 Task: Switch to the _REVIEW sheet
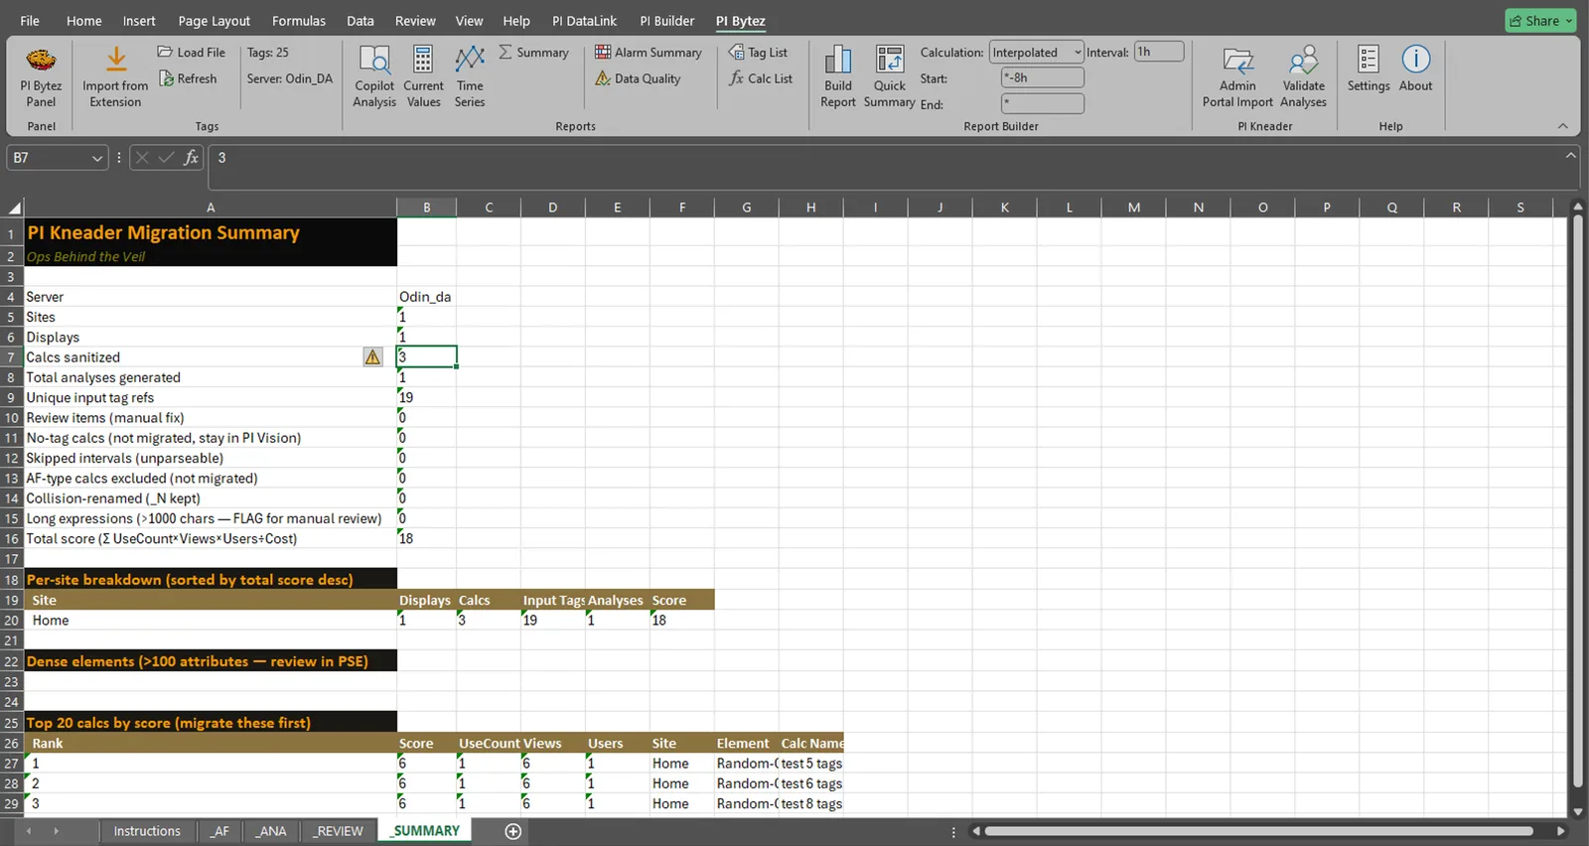tap(339, 831)
